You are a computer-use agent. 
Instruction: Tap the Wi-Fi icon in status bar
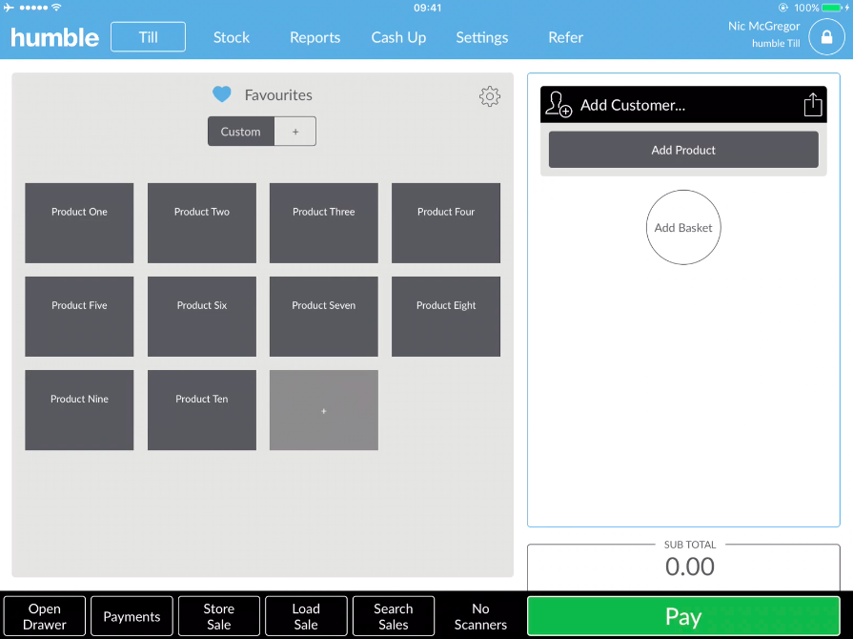[x=56, y=8]
